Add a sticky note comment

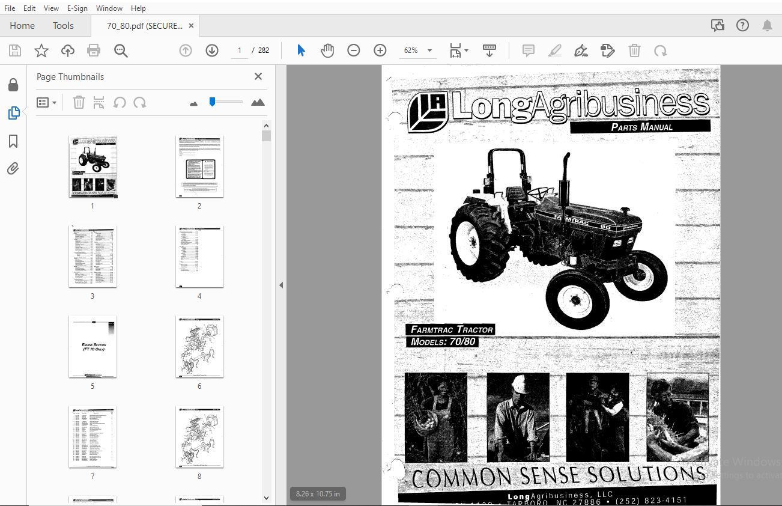[x=529, y=51]
